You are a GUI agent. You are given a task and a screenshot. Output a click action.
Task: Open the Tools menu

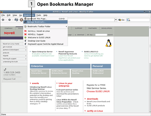[39, 15]
